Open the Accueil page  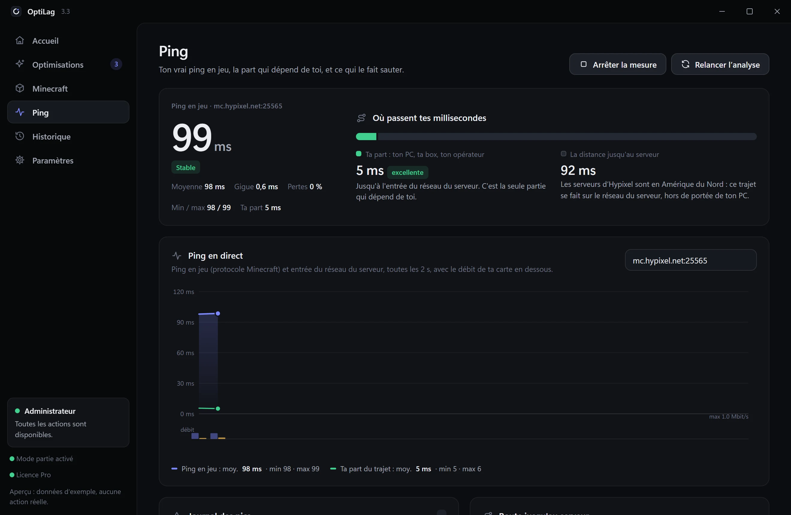(68, 40)
